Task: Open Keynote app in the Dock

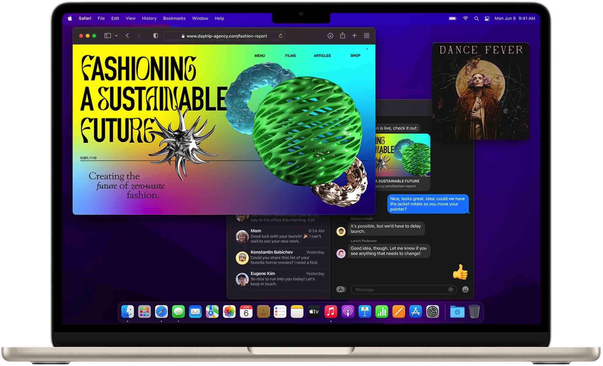Action: pyautogui.click(x=365, y=312)
